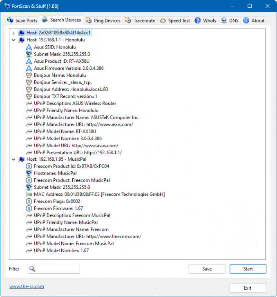Click the Freecom icon beside Firmware: 1.67

(x=29, y=208)
